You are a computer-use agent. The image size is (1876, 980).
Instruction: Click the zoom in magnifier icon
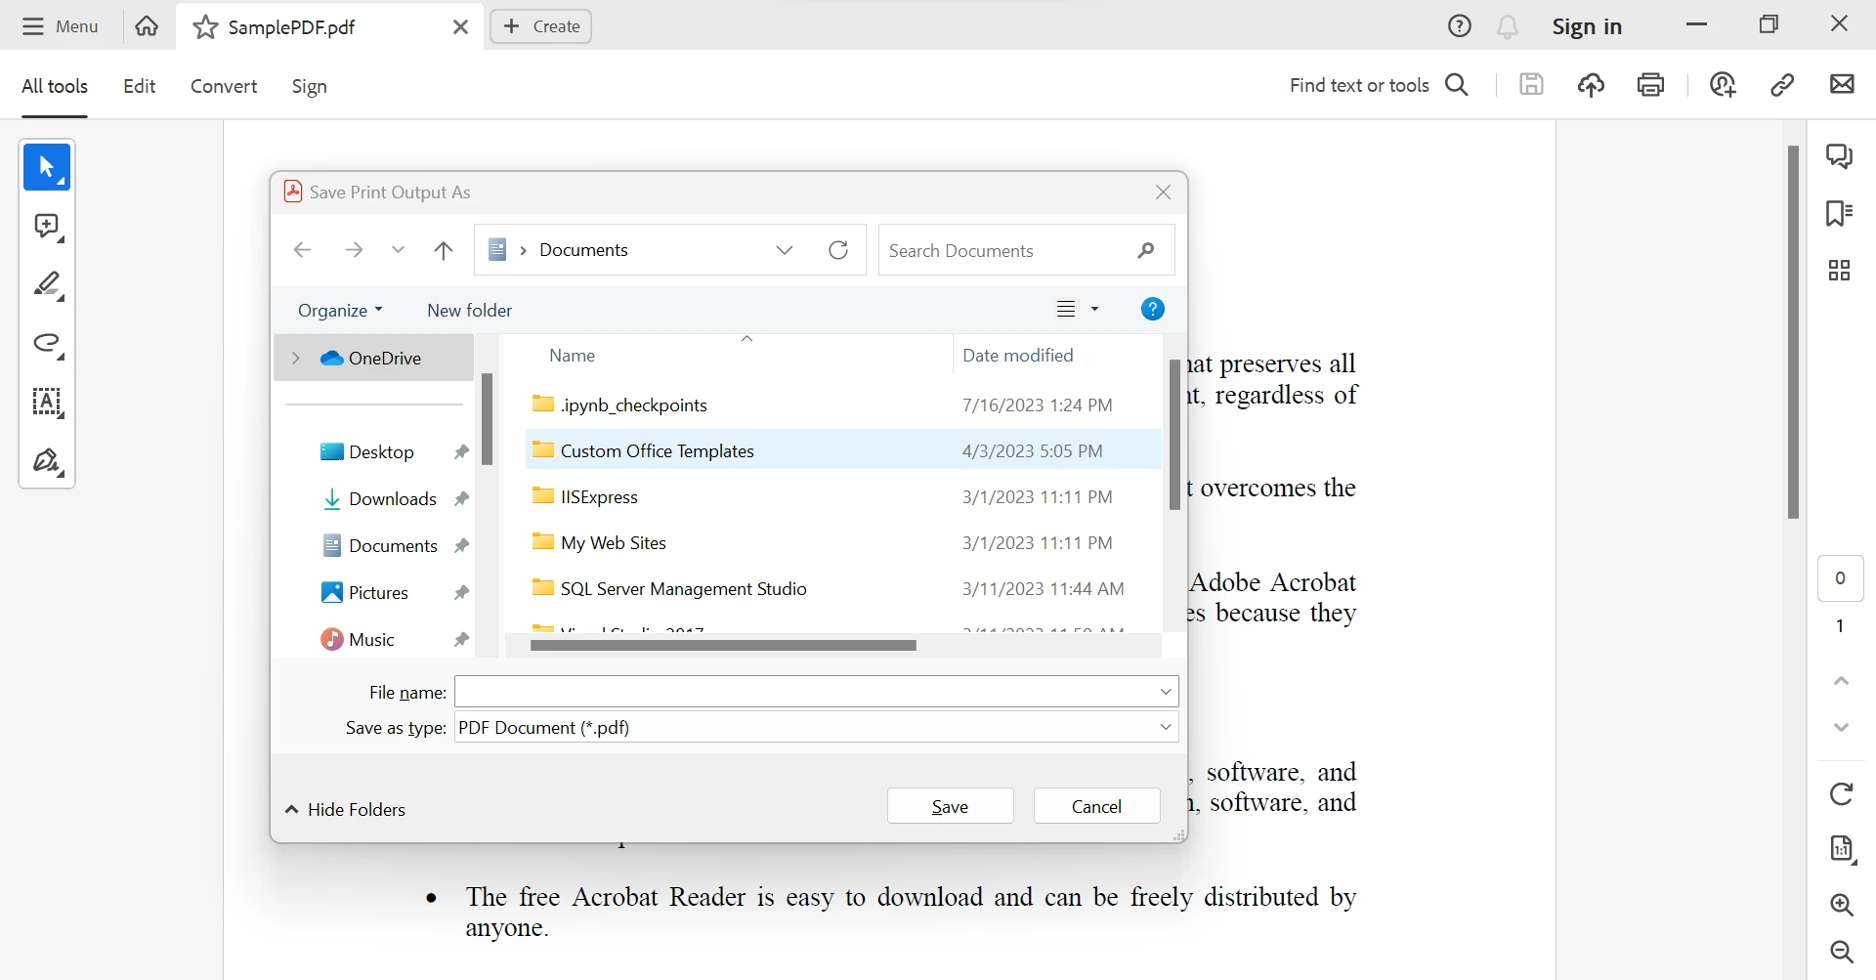(1842, 905)
